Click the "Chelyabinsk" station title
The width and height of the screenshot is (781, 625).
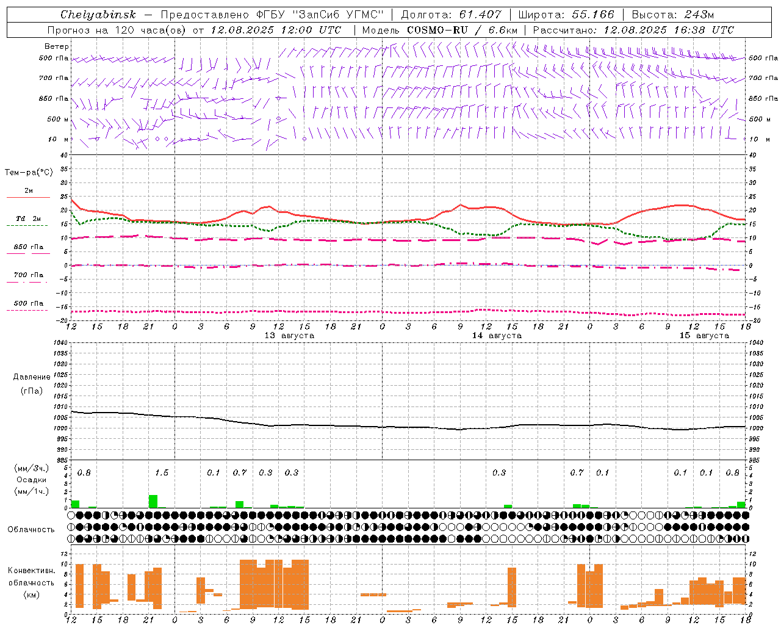pos(98,15)
